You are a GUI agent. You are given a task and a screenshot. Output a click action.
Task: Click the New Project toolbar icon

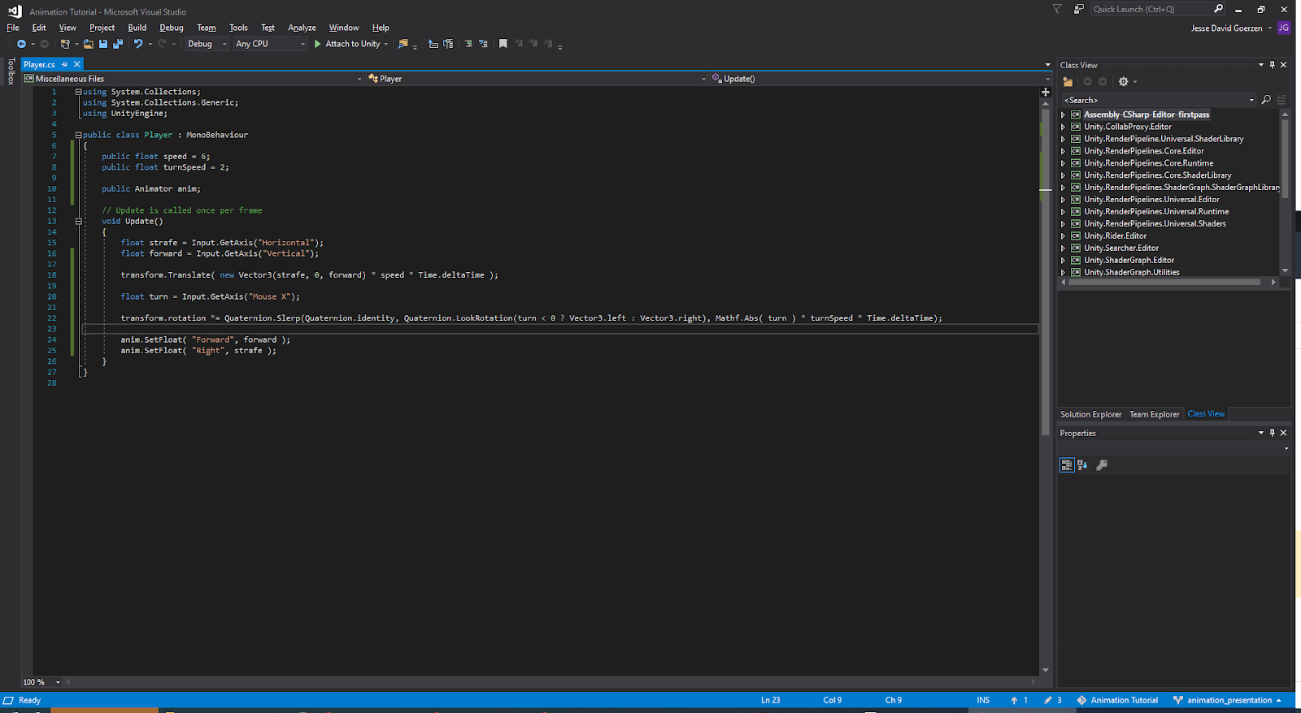(65, 44)
